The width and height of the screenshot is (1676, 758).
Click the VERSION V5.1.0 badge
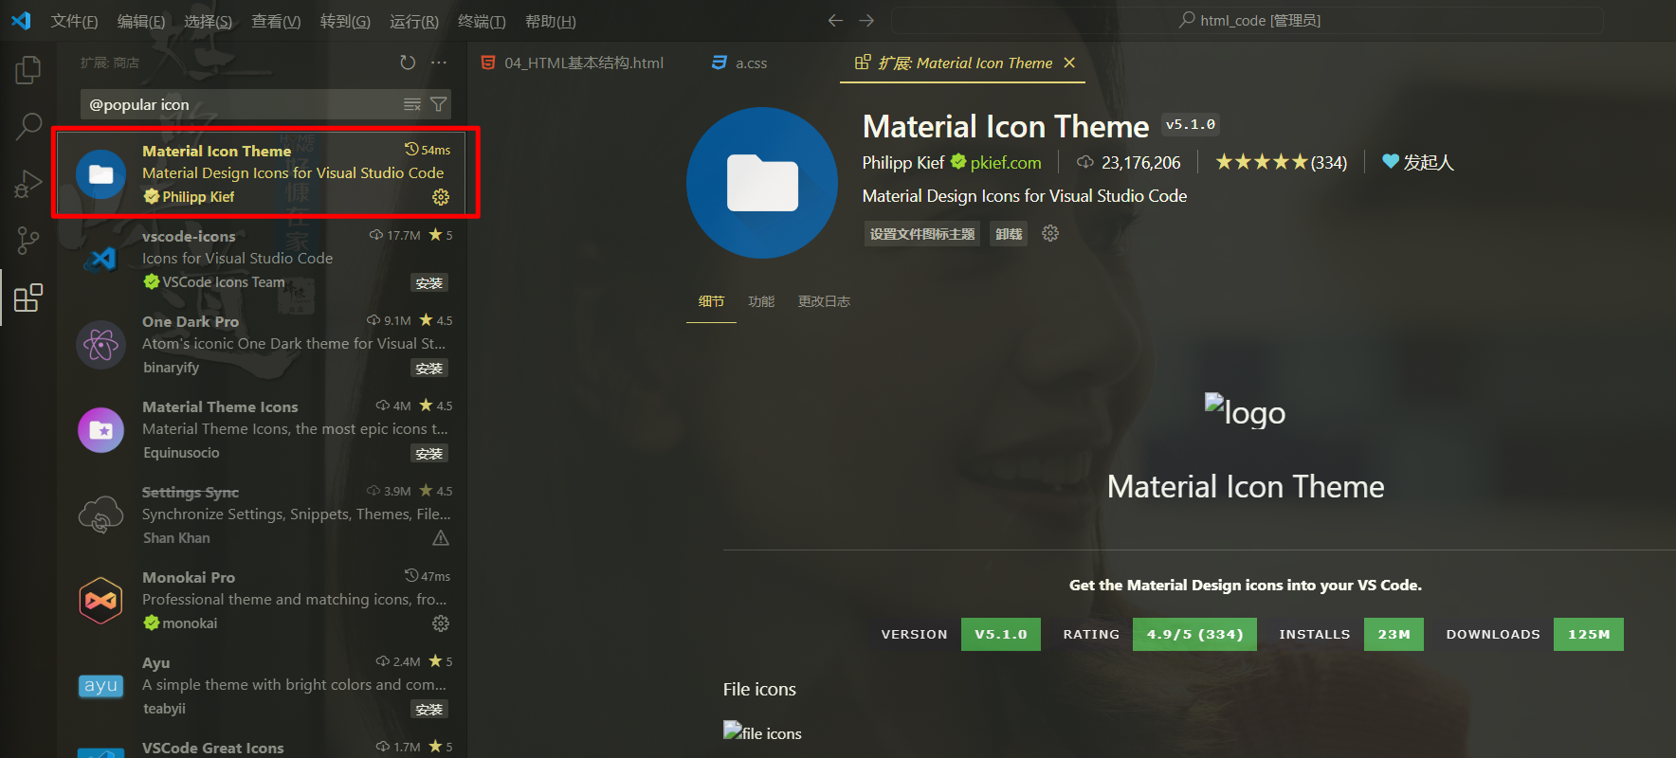(954, 634)
